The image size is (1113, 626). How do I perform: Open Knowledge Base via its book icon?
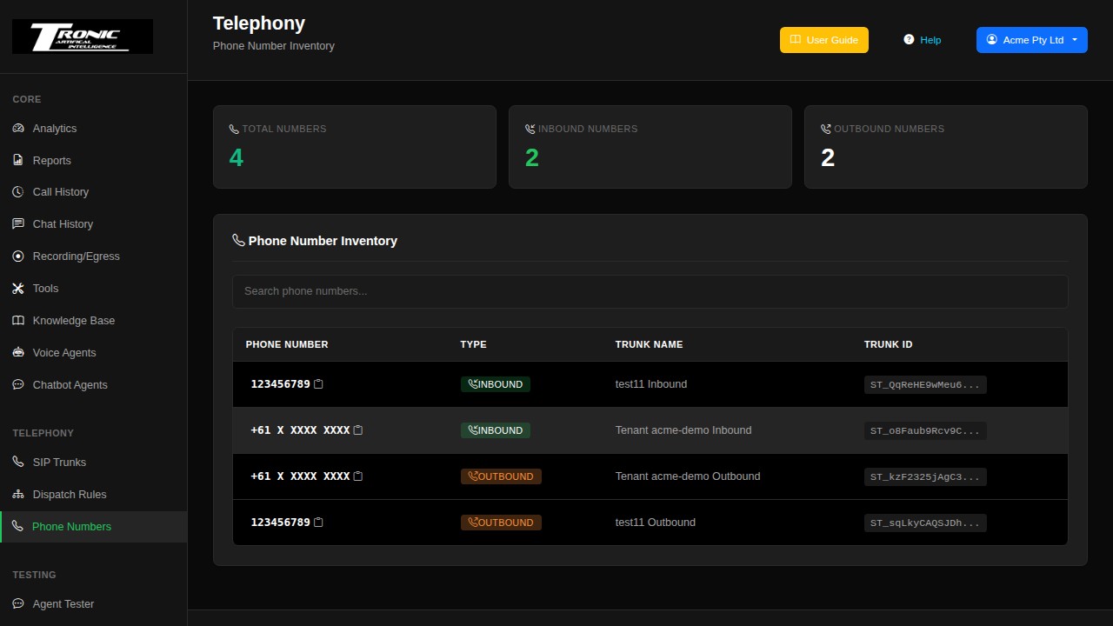[18, 321]
